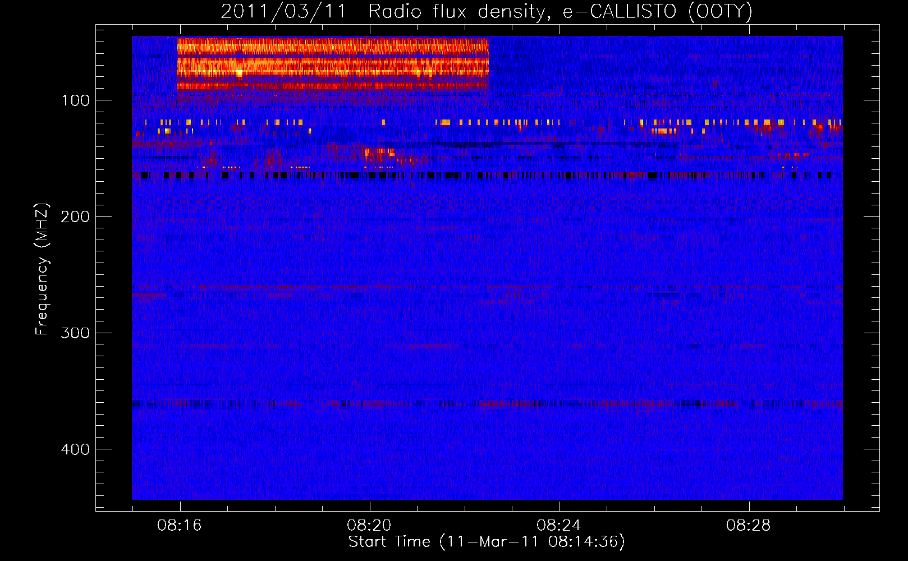The width and height of the screenshot is (908, 561).
Task: Click the 'Frequency (MHZ)' y-axis label
Action: 42,269
